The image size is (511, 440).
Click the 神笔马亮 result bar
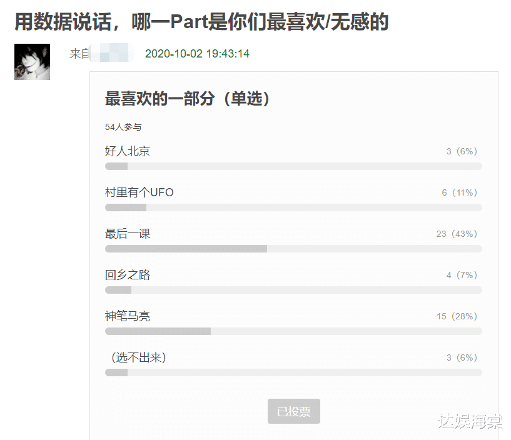point(293,331)
